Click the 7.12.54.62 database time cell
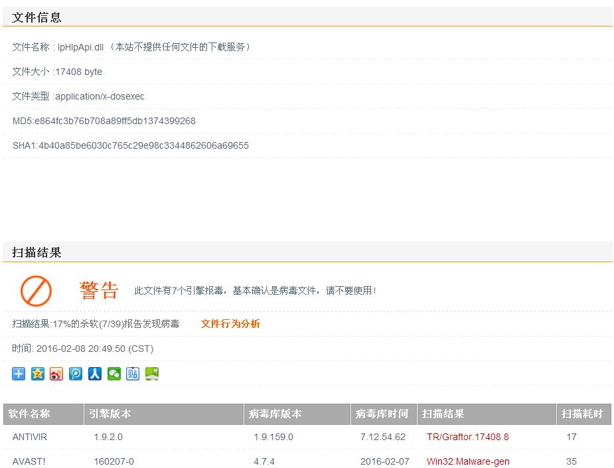 click(383, 437)
